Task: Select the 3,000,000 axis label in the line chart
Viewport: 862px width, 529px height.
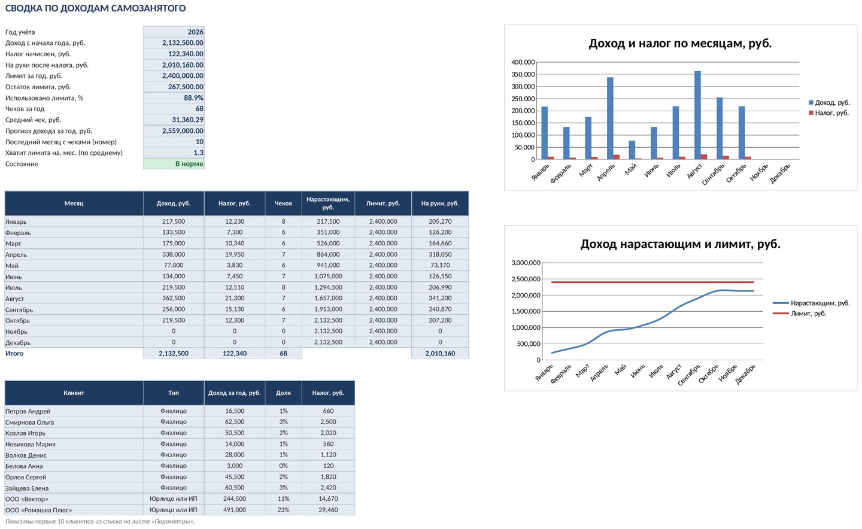Action: (526, 263)
